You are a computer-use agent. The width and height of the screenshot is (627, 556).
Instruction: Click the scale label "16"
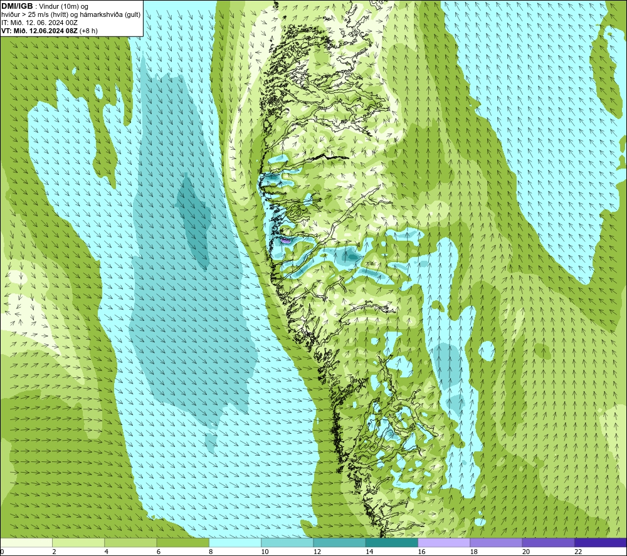pyautogui.click(x=421, y=552)
